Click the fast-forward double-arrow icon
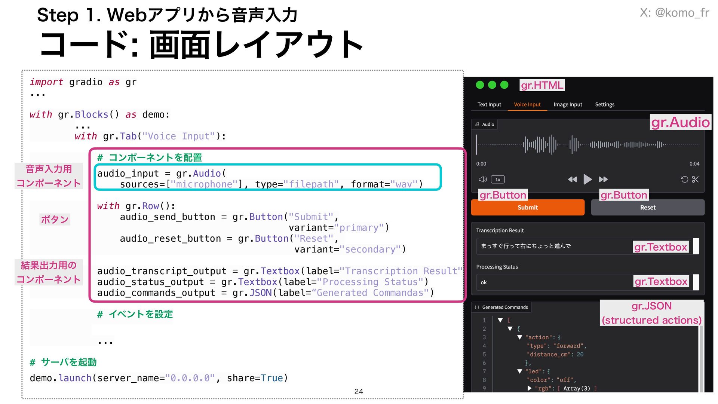 (603, 180)
